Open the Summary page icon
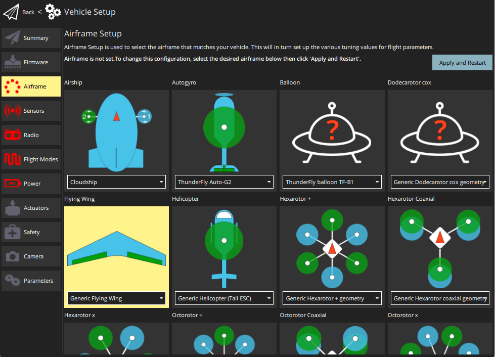The height and width of the screenshot is (357, 495). pyautogui.click(x=13, y=38)
